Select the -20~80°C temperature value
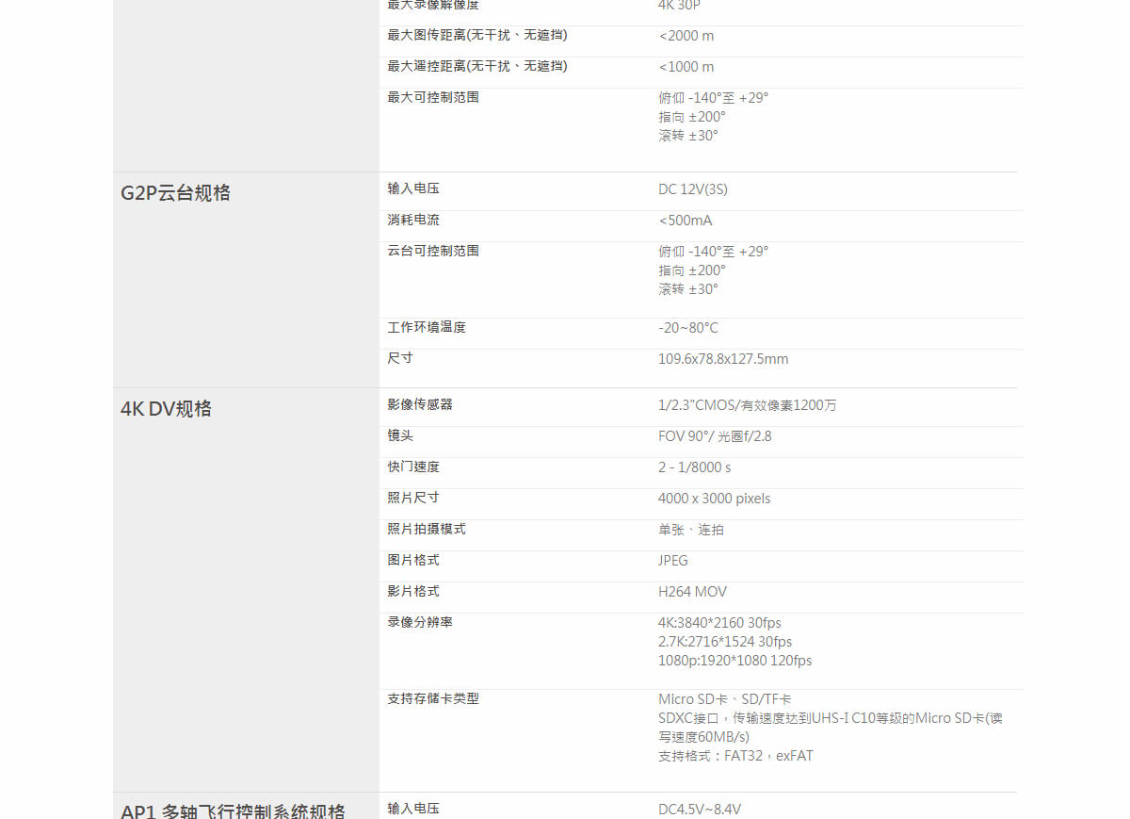This screenshot has height=819, width=1130. [x=687, y=328]
